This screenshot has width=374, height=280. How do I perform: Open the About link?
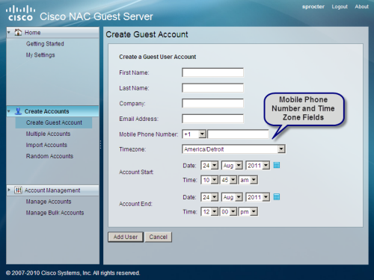click(361, 7)
